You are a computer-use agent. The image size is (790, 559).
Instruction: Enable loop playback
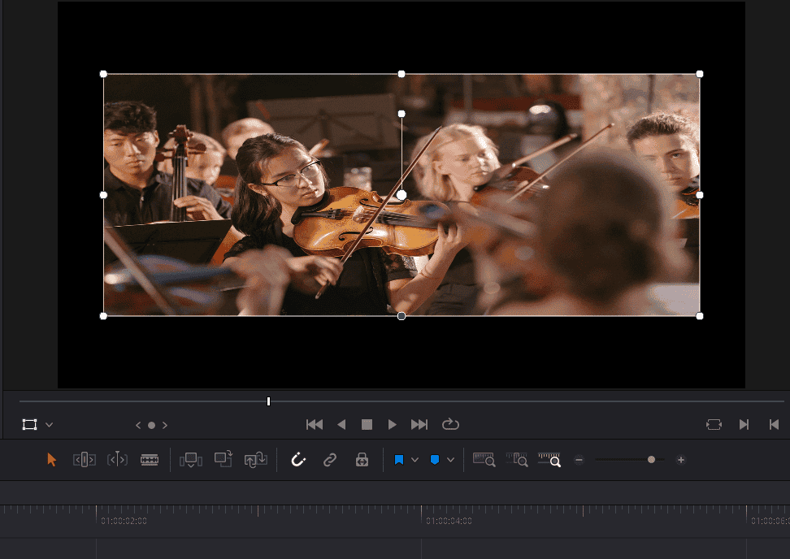451,424
